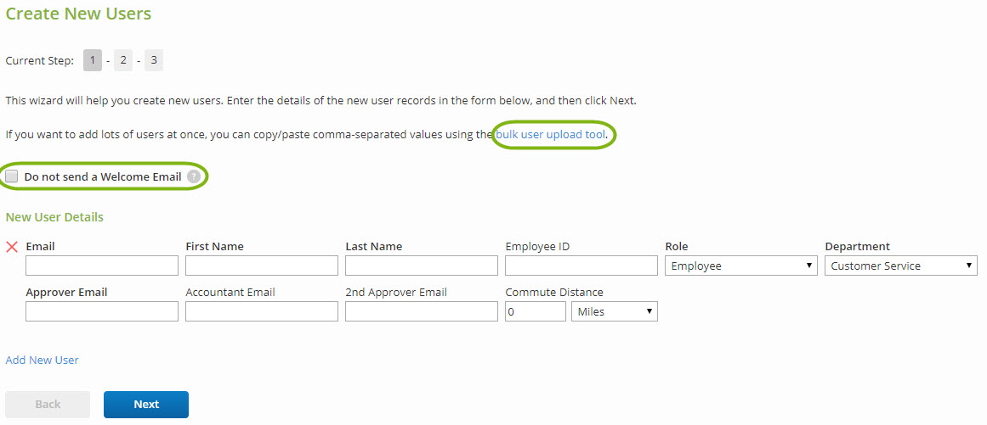Viewport: 987px width, 425px height.
Task: Click the Welcome Email help question-mark icon
Action: click(x=194, y=177)
